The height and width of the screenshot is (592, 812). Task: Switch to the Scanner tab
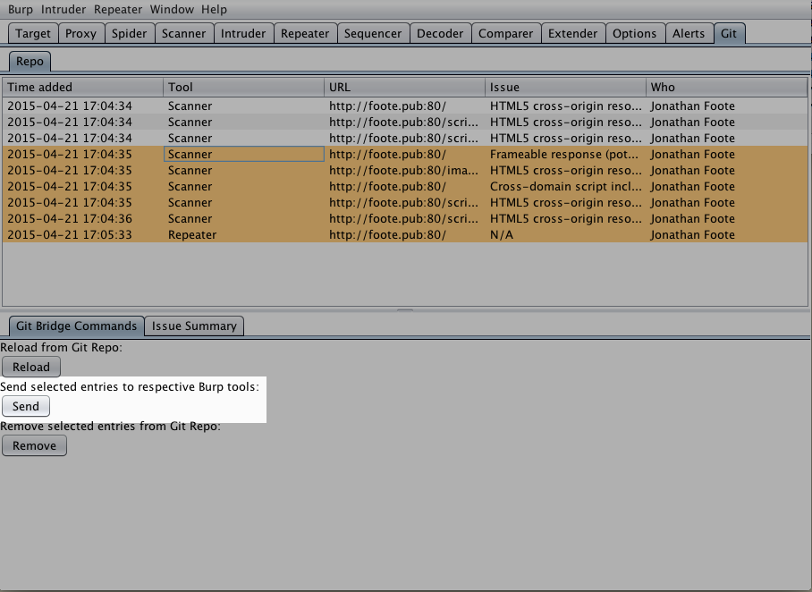point(184,33)
